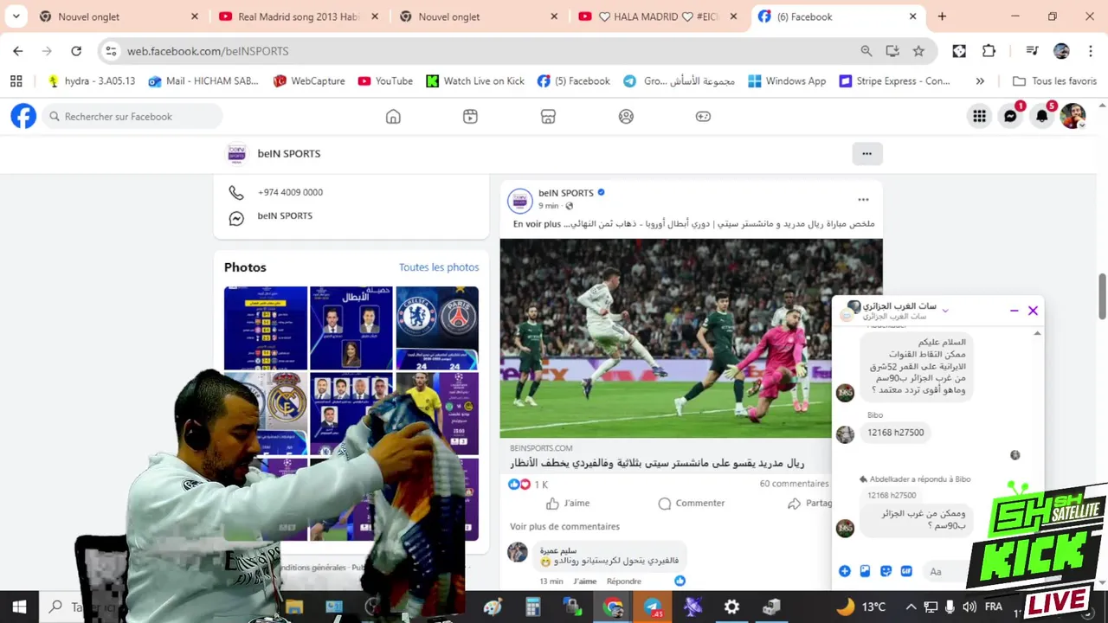The image size is (1108, 623).
Task: Click the Rechercher sur Facebook search field
Action: click(132, 116)
